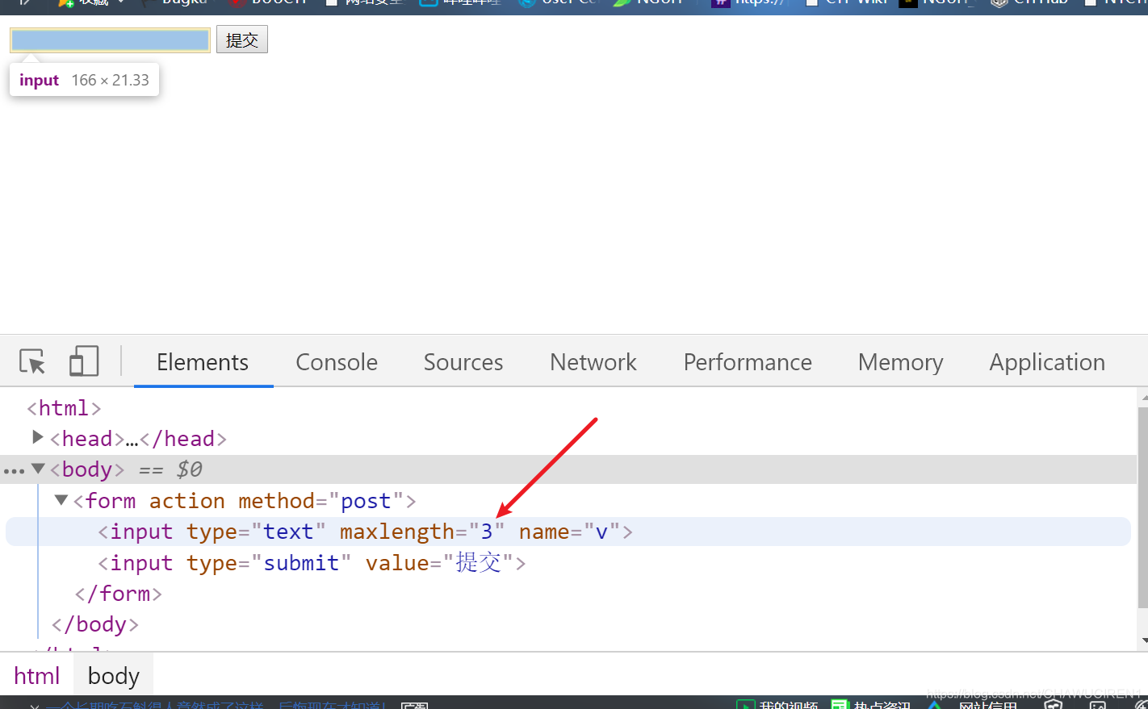
Task: Collapse the body node triangle
Action: (37, 469)
